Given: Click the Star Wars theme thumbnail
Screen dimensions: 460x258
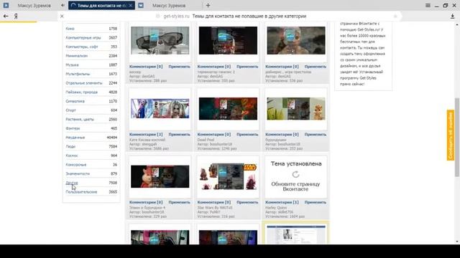Looking at the screenshot, I should tap(228, 176).
